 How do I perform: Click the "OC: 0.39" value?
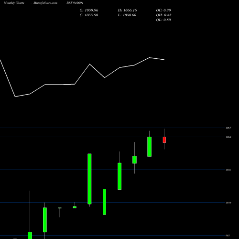[163, 11]
